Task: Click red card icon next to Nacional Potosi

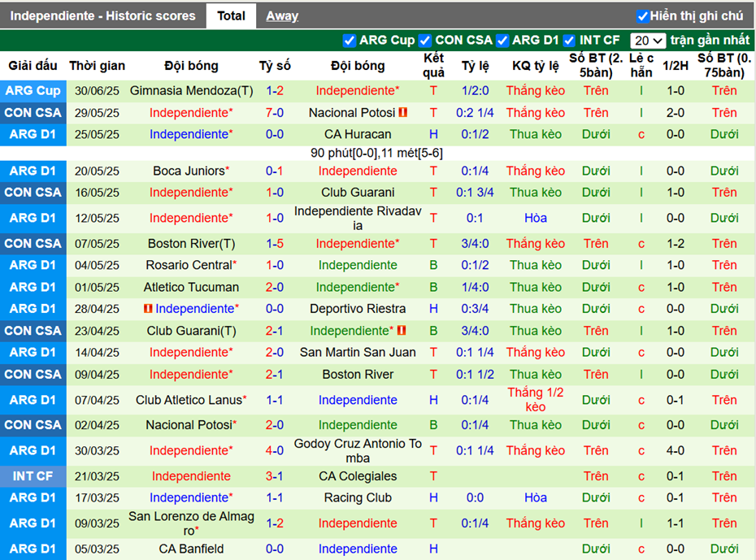Action: pos(403,112)
